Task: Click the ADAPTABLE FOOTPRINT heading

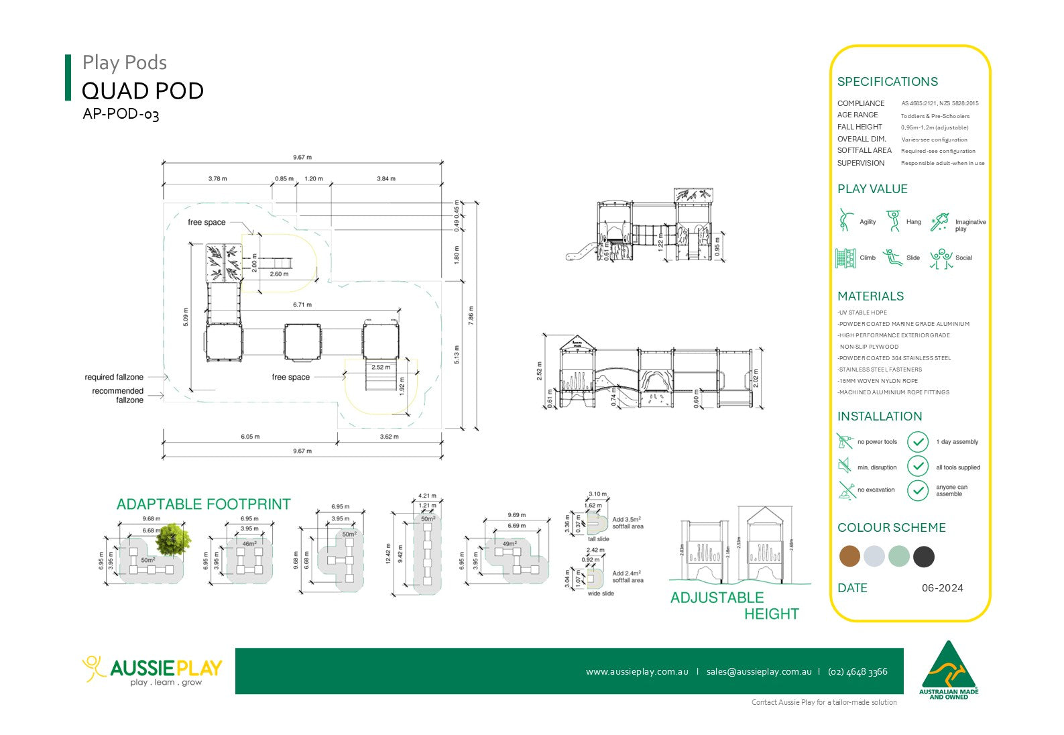Action: tap(204, 504)
